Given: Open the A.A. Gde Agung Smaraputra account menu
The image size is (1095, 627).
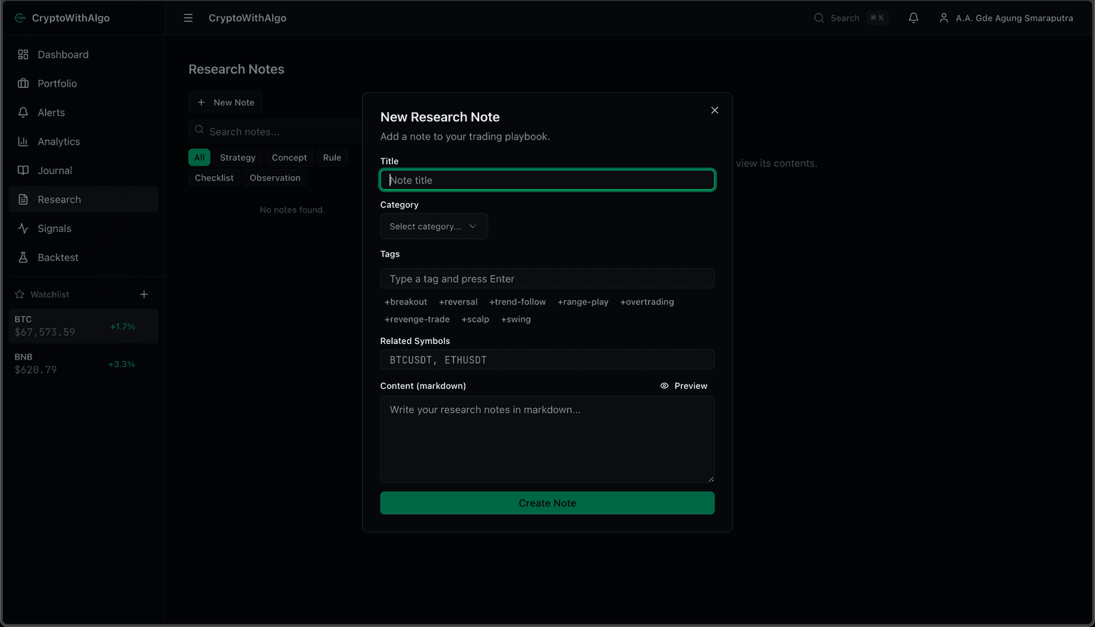Looking at the screenshot, I should 1006,18.
